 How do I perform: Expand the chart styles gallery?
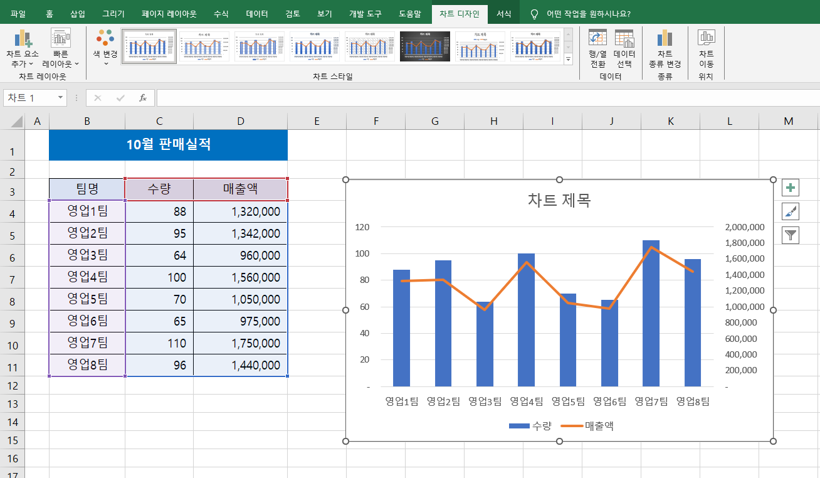(569, 59)
